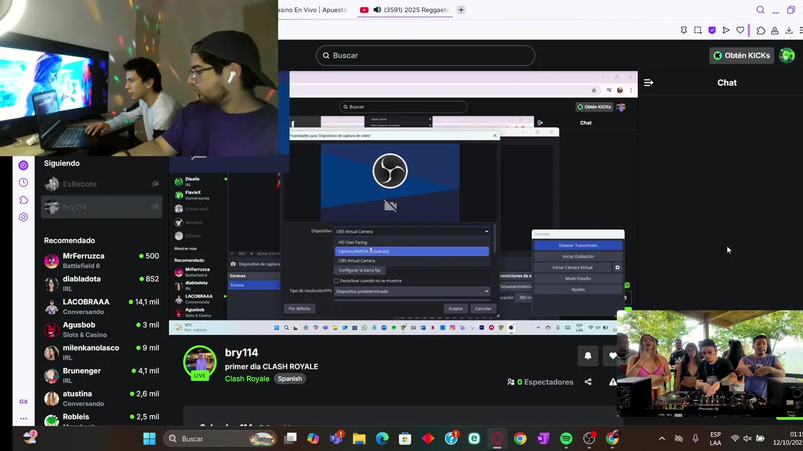Click the purple shield ad-blocker icon
Screen dimensions: 803x451
[x=712, y=30]
